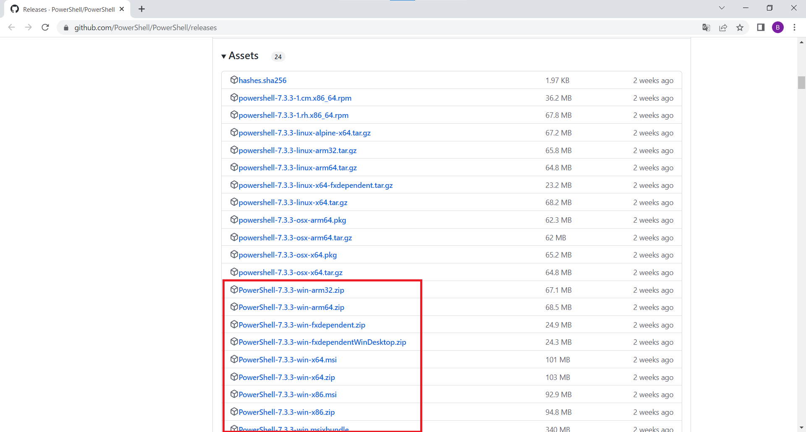
Task: Click package icon beside win-arm32.zip
Action: point(234,289)
